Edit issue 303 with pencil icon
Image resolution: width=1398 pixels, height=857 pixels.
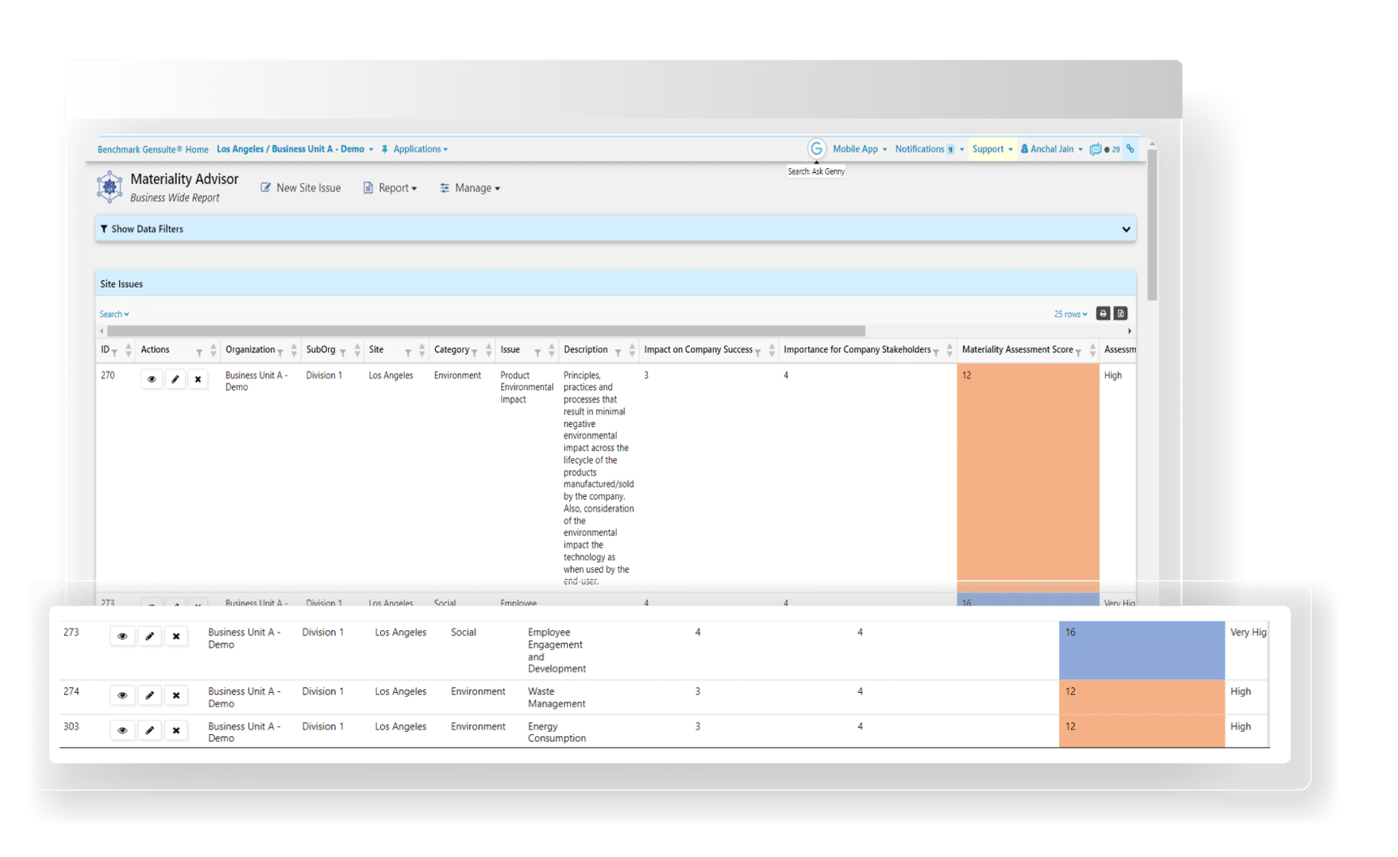click(149, 730)
